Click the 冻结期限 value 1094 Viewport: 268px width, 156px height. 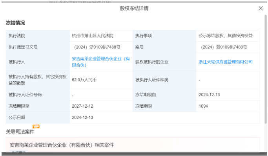(203, 106)
